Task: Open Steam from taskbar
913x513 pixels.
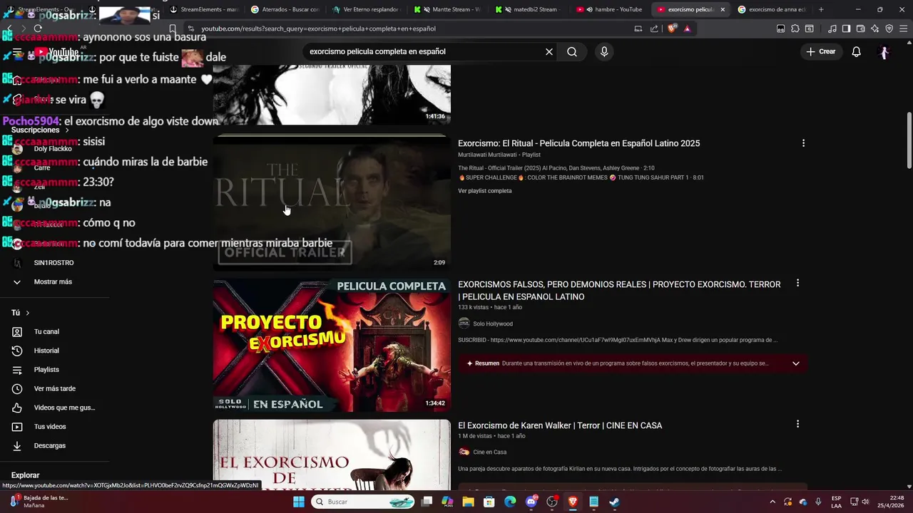Action: tap(614, 502)
